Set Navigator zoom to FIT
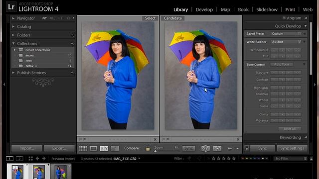319x179 pixels. tap(44, 18)
